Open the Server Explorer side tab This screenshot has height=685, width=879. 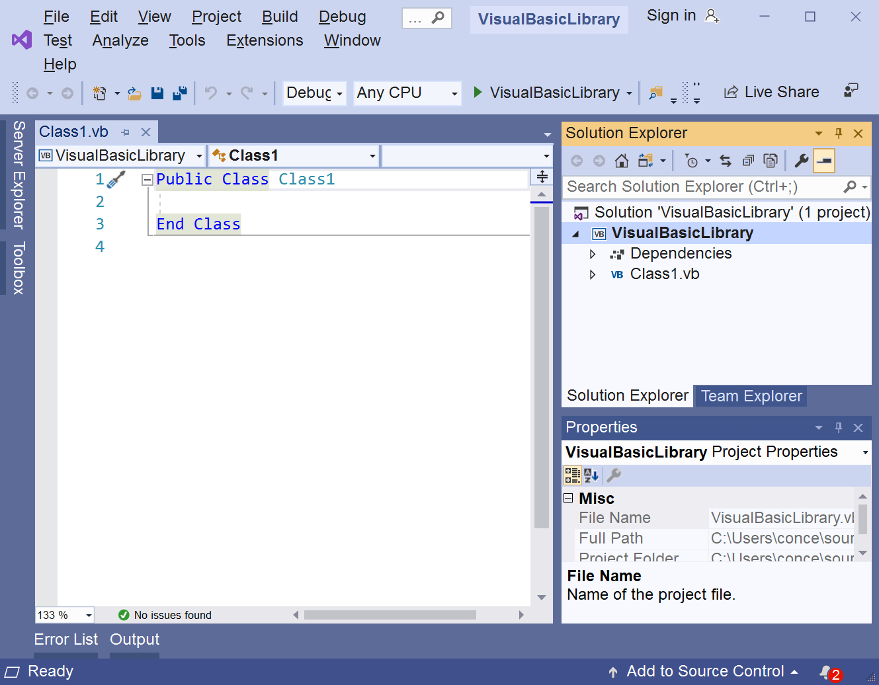coord(18,175)
